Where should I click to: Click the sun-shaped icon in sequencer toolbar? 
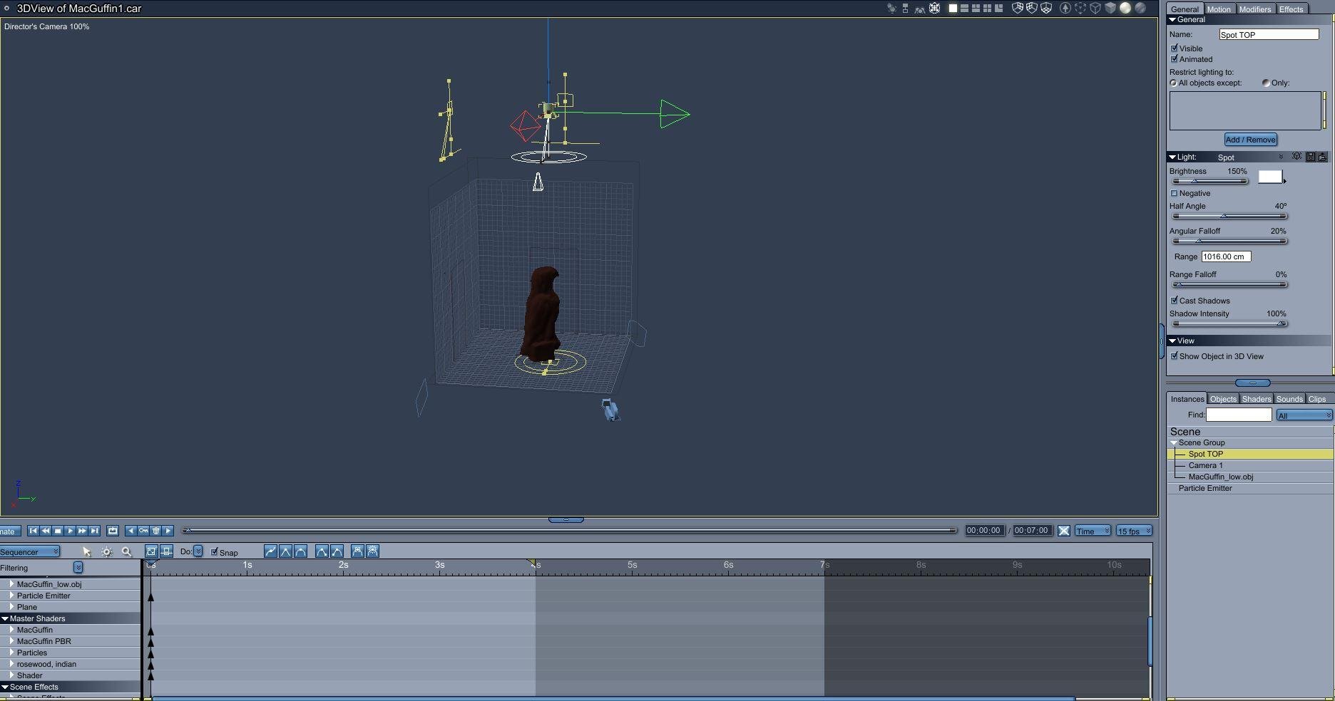click(107, 552)
